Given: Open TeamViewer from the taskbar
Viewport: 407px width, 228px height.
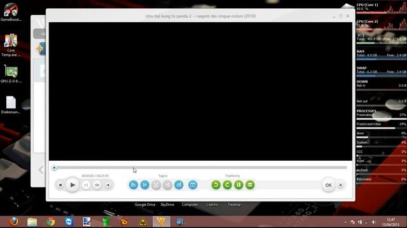Looking at the screenshot, I should (x=69, y=222).
